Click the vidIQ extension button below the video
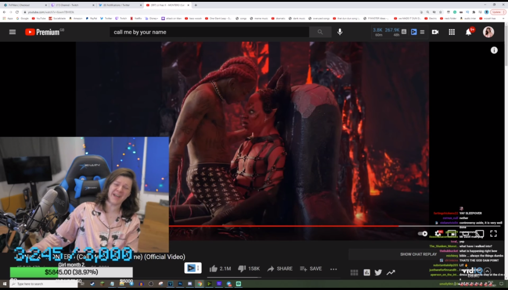 tap(193, 268)
